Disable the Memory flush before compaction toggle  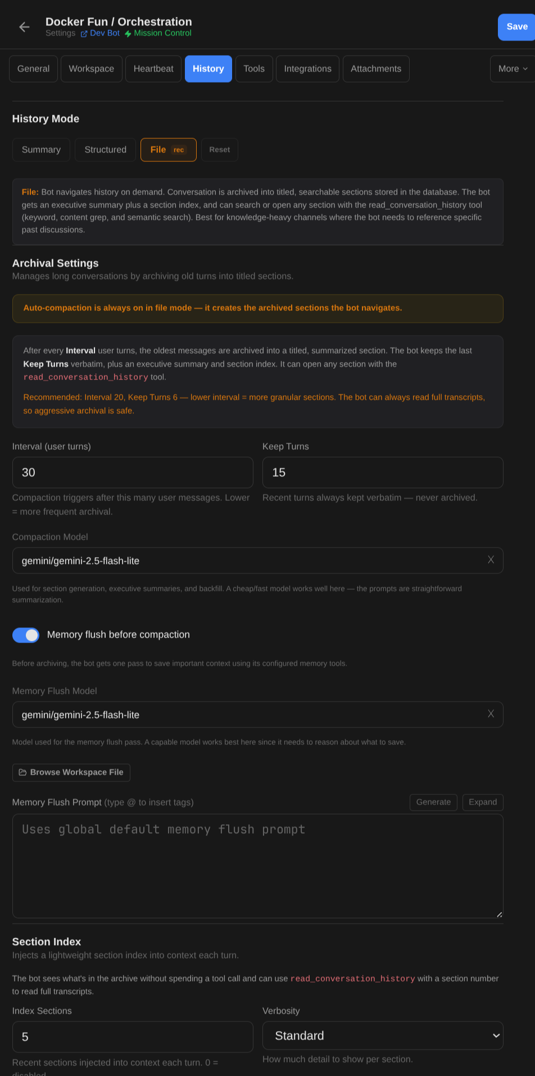click(x=25, y=635)
